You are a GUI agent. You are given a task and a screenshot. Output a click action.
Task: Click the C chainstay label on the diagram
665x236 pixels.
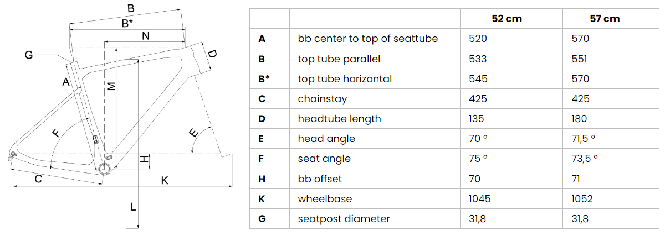coord(38,179)
